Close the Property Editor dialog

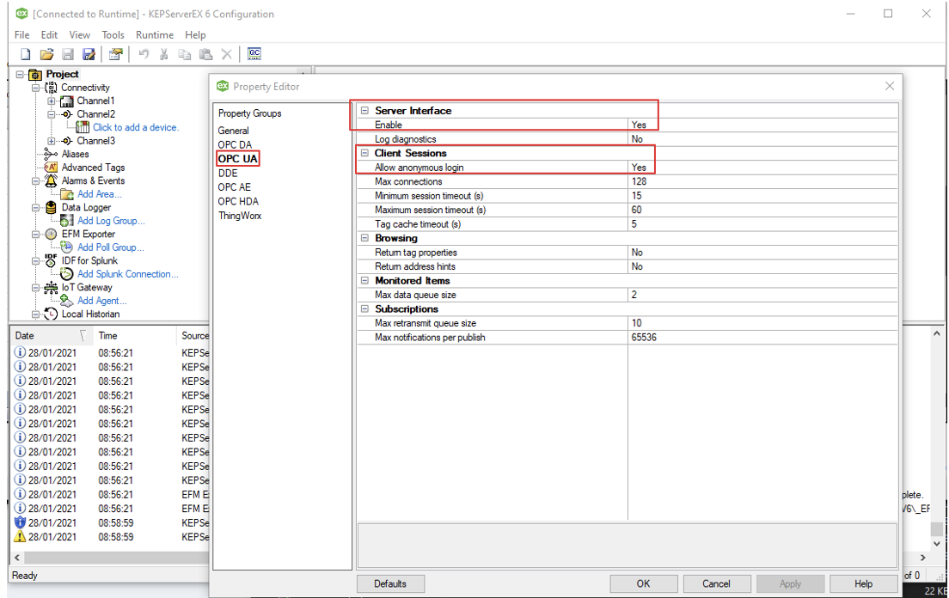[x=889, y=87]
